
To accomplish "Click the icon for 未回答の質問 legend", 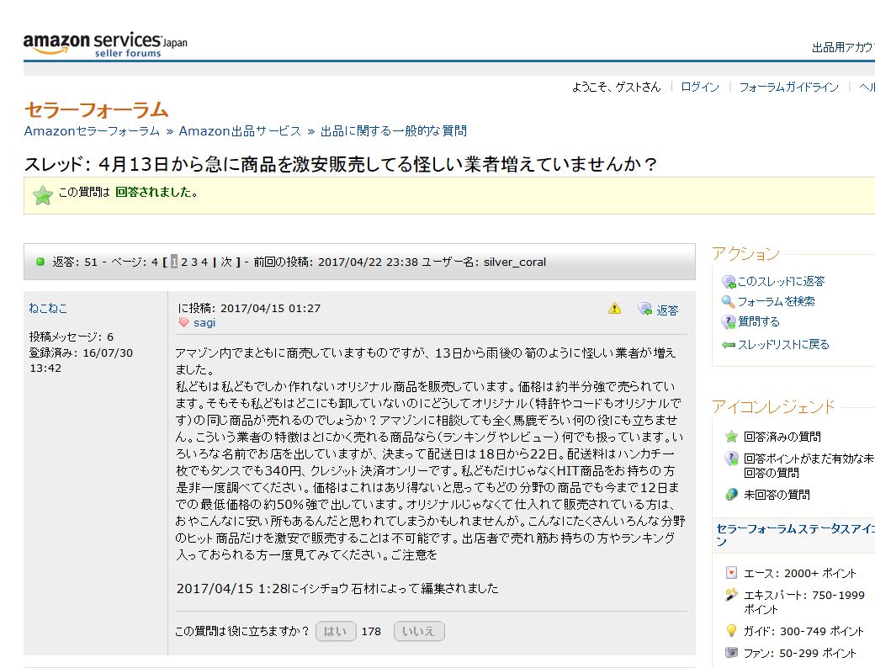I will pyautogui.click(x=731, y=495).
